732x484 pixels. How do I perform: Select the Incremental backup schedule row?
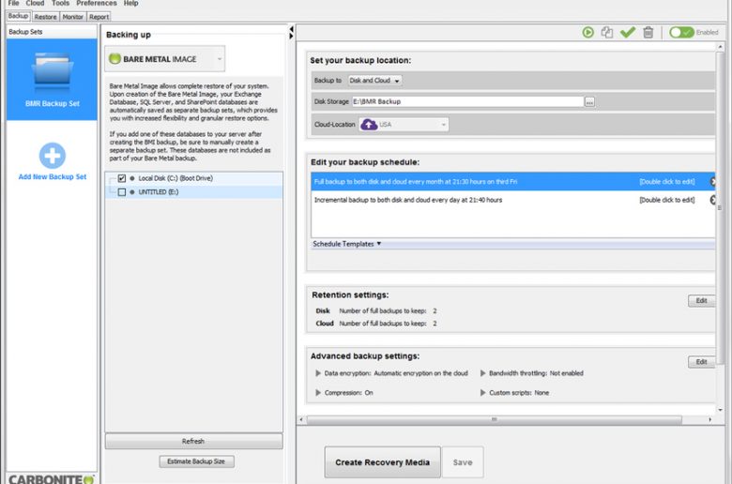512,200
